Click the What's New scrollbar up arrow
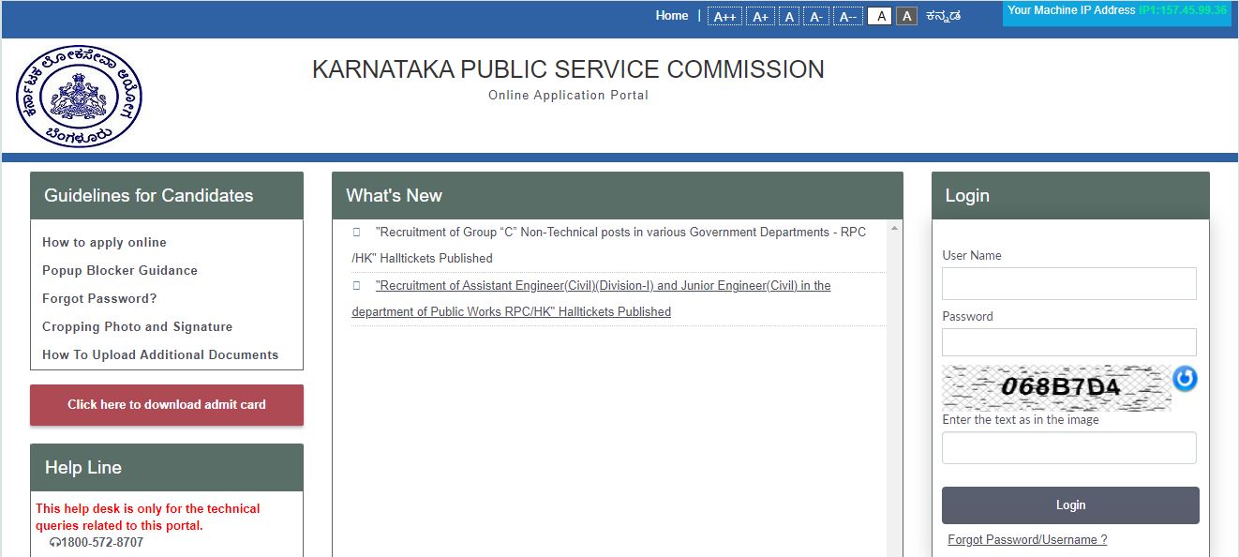 (894, 229)
